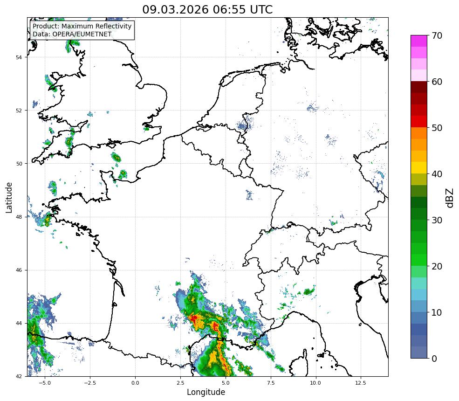Click the "Longitude" axis label
The height and width of the screenshot is (401, 459).
[x=206, y=392]
